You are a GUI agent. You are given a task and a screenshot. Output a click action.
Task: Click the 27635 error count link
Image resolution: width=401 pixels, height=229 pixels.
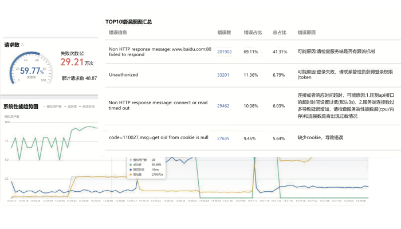223,139
